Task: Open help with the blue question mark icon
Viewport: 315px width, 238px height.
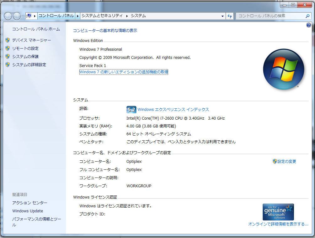Action: pos(309,25)
